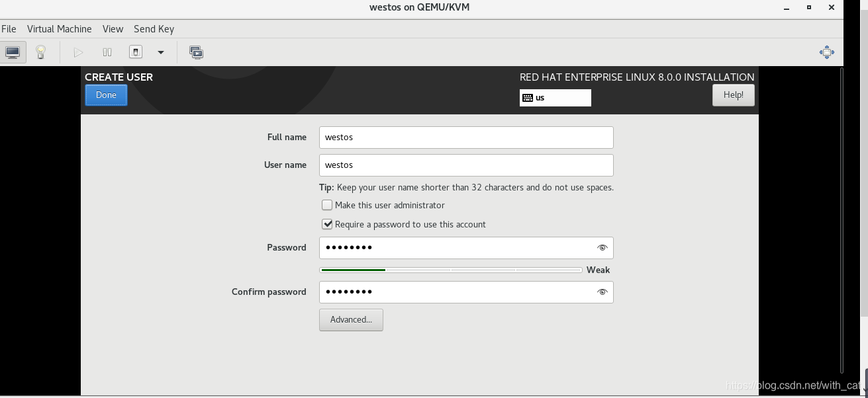Viewport: 868px width, 398px height.
Task: Click the console vertical scrollbar
Action: pyautogui.click(x=842, y=220)
